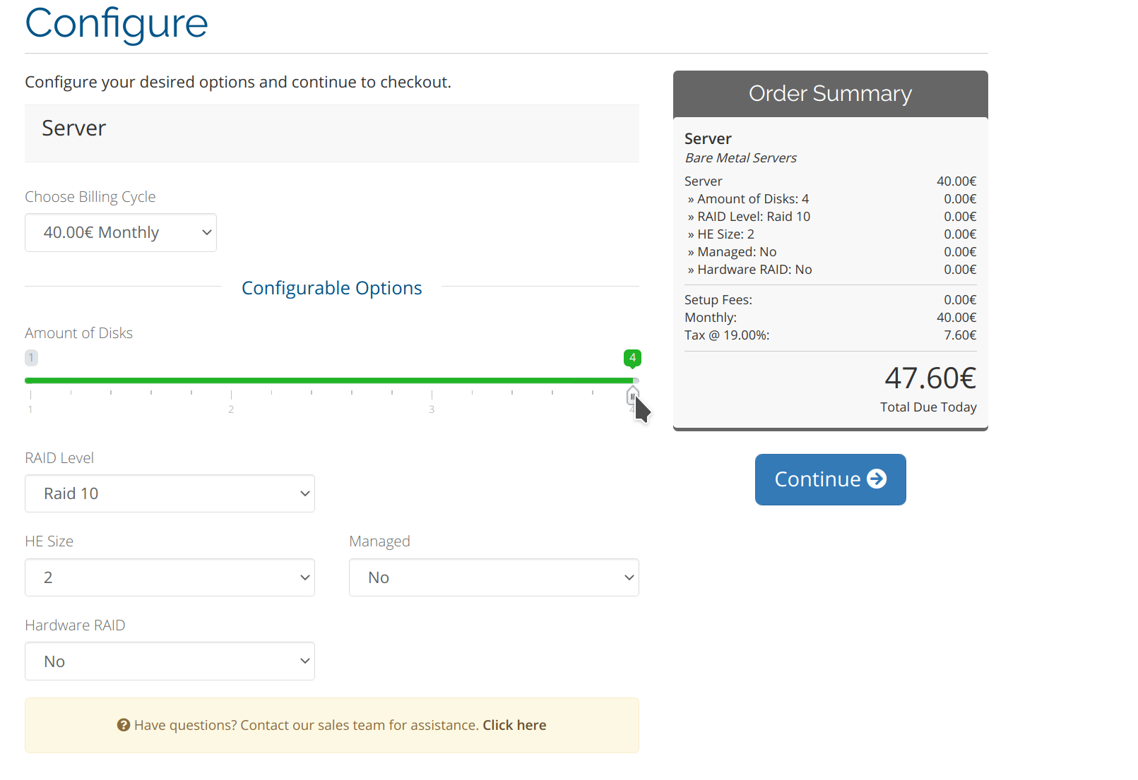Click the slider handle at disk 4

(632, 396)
